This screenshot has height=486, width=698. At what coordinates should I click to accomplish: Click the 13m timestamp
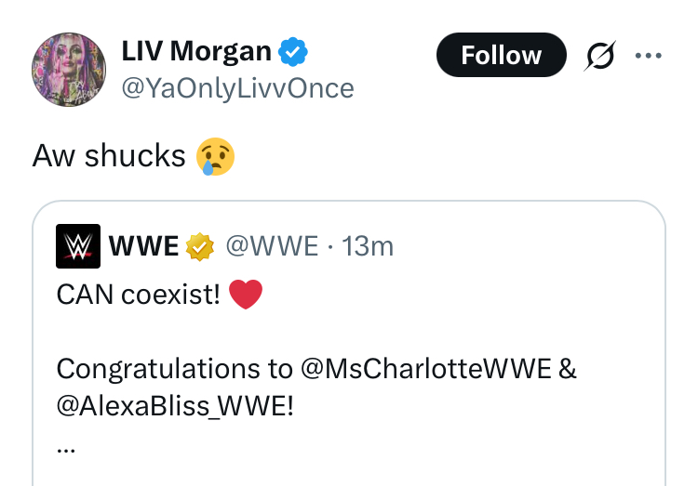coord(369,246)
